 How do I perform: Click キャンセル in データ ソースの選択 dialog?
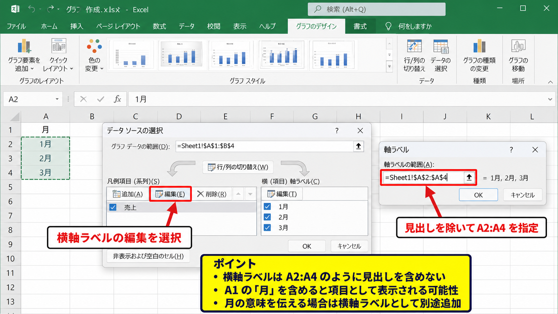[x=349, y=246]
